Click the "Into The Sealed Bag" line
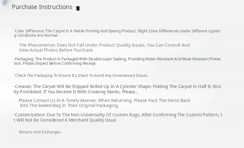244x148 pixels. [x=69, y=105]
